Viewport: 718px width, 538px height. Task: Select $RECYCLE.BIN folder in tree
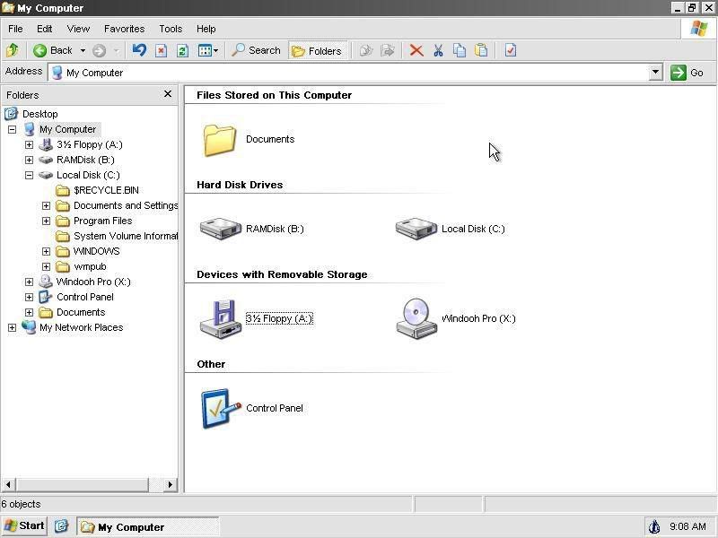(106, 190)
